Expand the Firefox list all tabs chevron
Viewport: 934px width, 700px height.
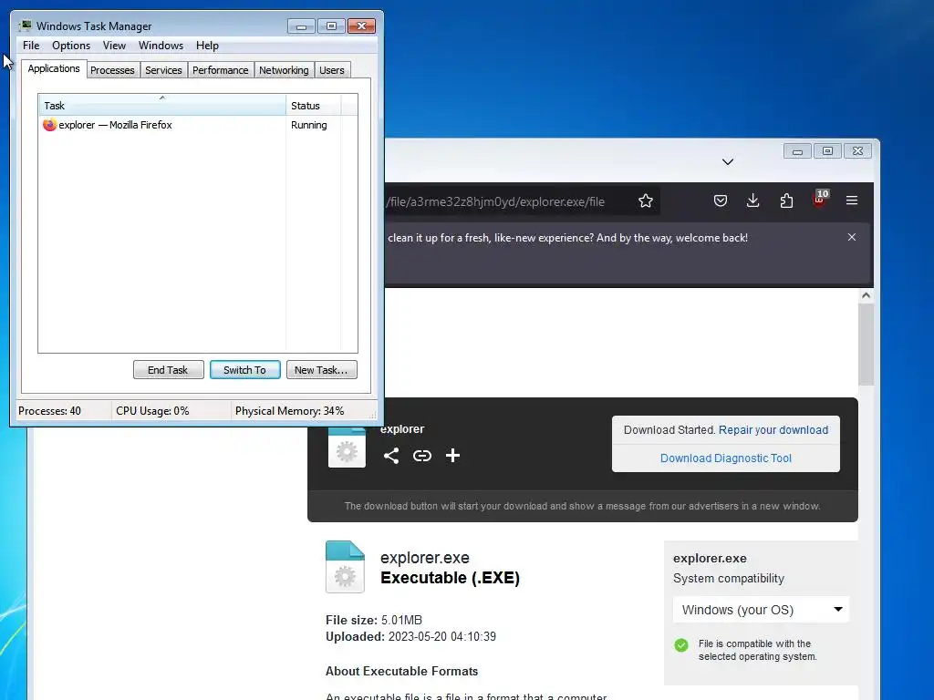(x=727, y=162)
